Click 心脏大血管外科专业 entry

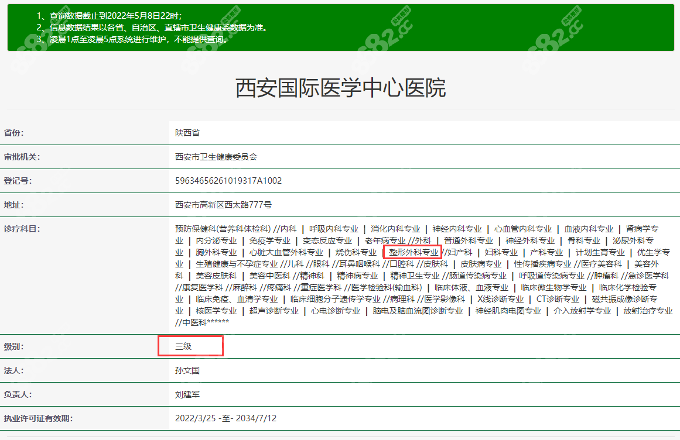coord(286,253)
